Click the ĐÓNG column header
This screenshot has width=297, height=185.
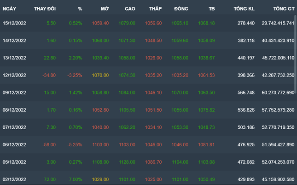point(181,9)
